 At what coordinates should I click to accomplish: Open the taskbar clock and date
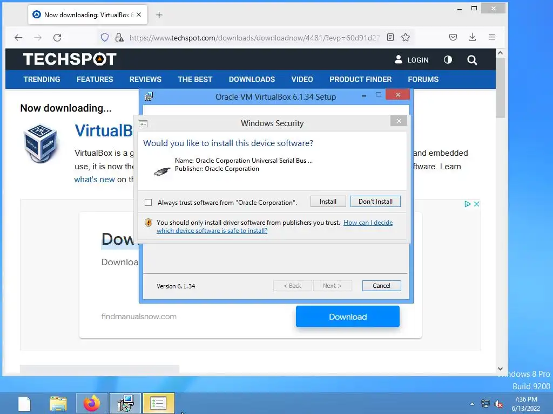click(x=526, y=404)
